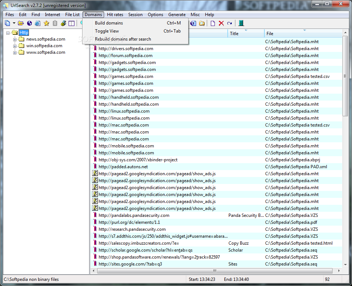352x286 pixels.
Task: Select the http://forum.softpedia.com row
Action: [x=217, y=55]
